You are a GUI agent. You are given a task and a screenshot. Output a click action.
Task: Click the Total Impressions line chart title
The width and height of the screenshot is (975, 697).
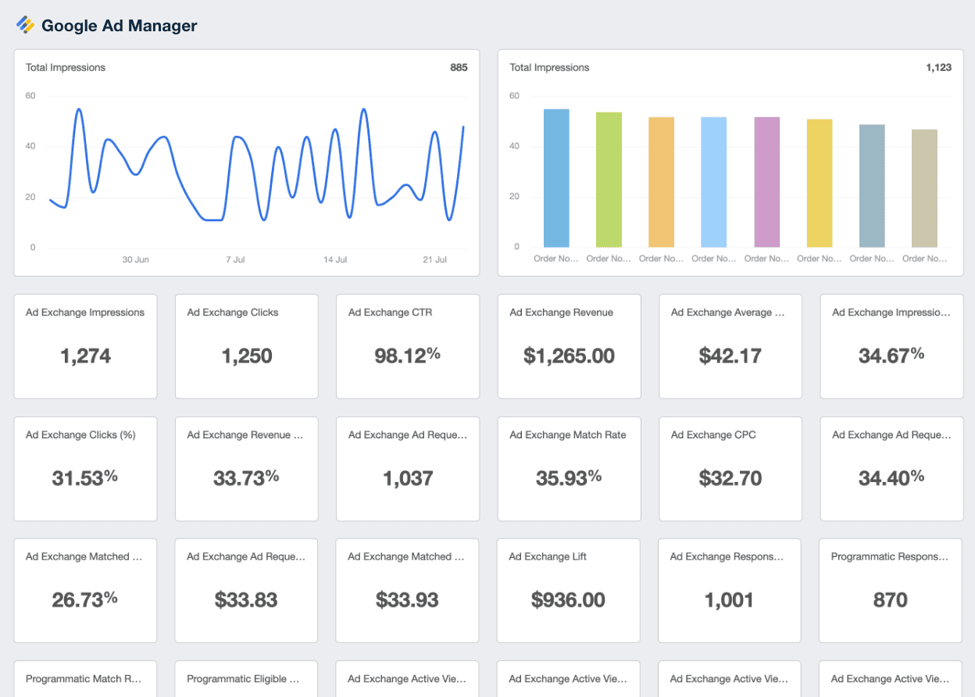click(x=65, y=68)
